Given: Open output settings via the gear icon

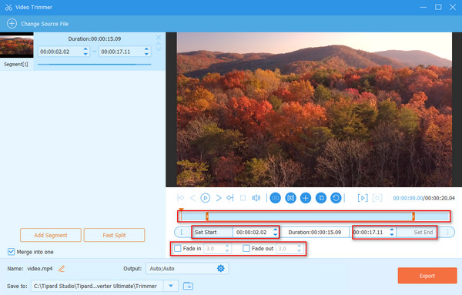Looking at the screenshot, I should (221, 268).
